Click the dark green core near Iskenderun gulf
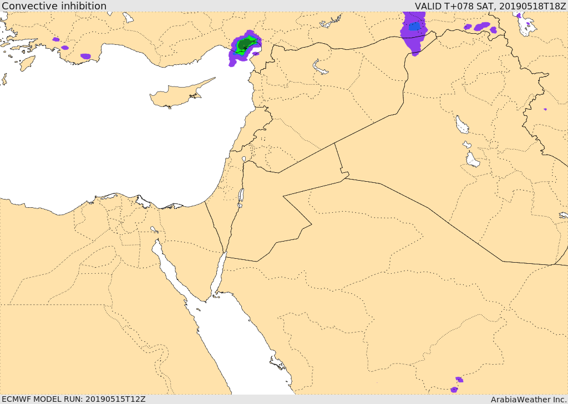This screenshot has width=568, height=404. click(x=245, y=43)
